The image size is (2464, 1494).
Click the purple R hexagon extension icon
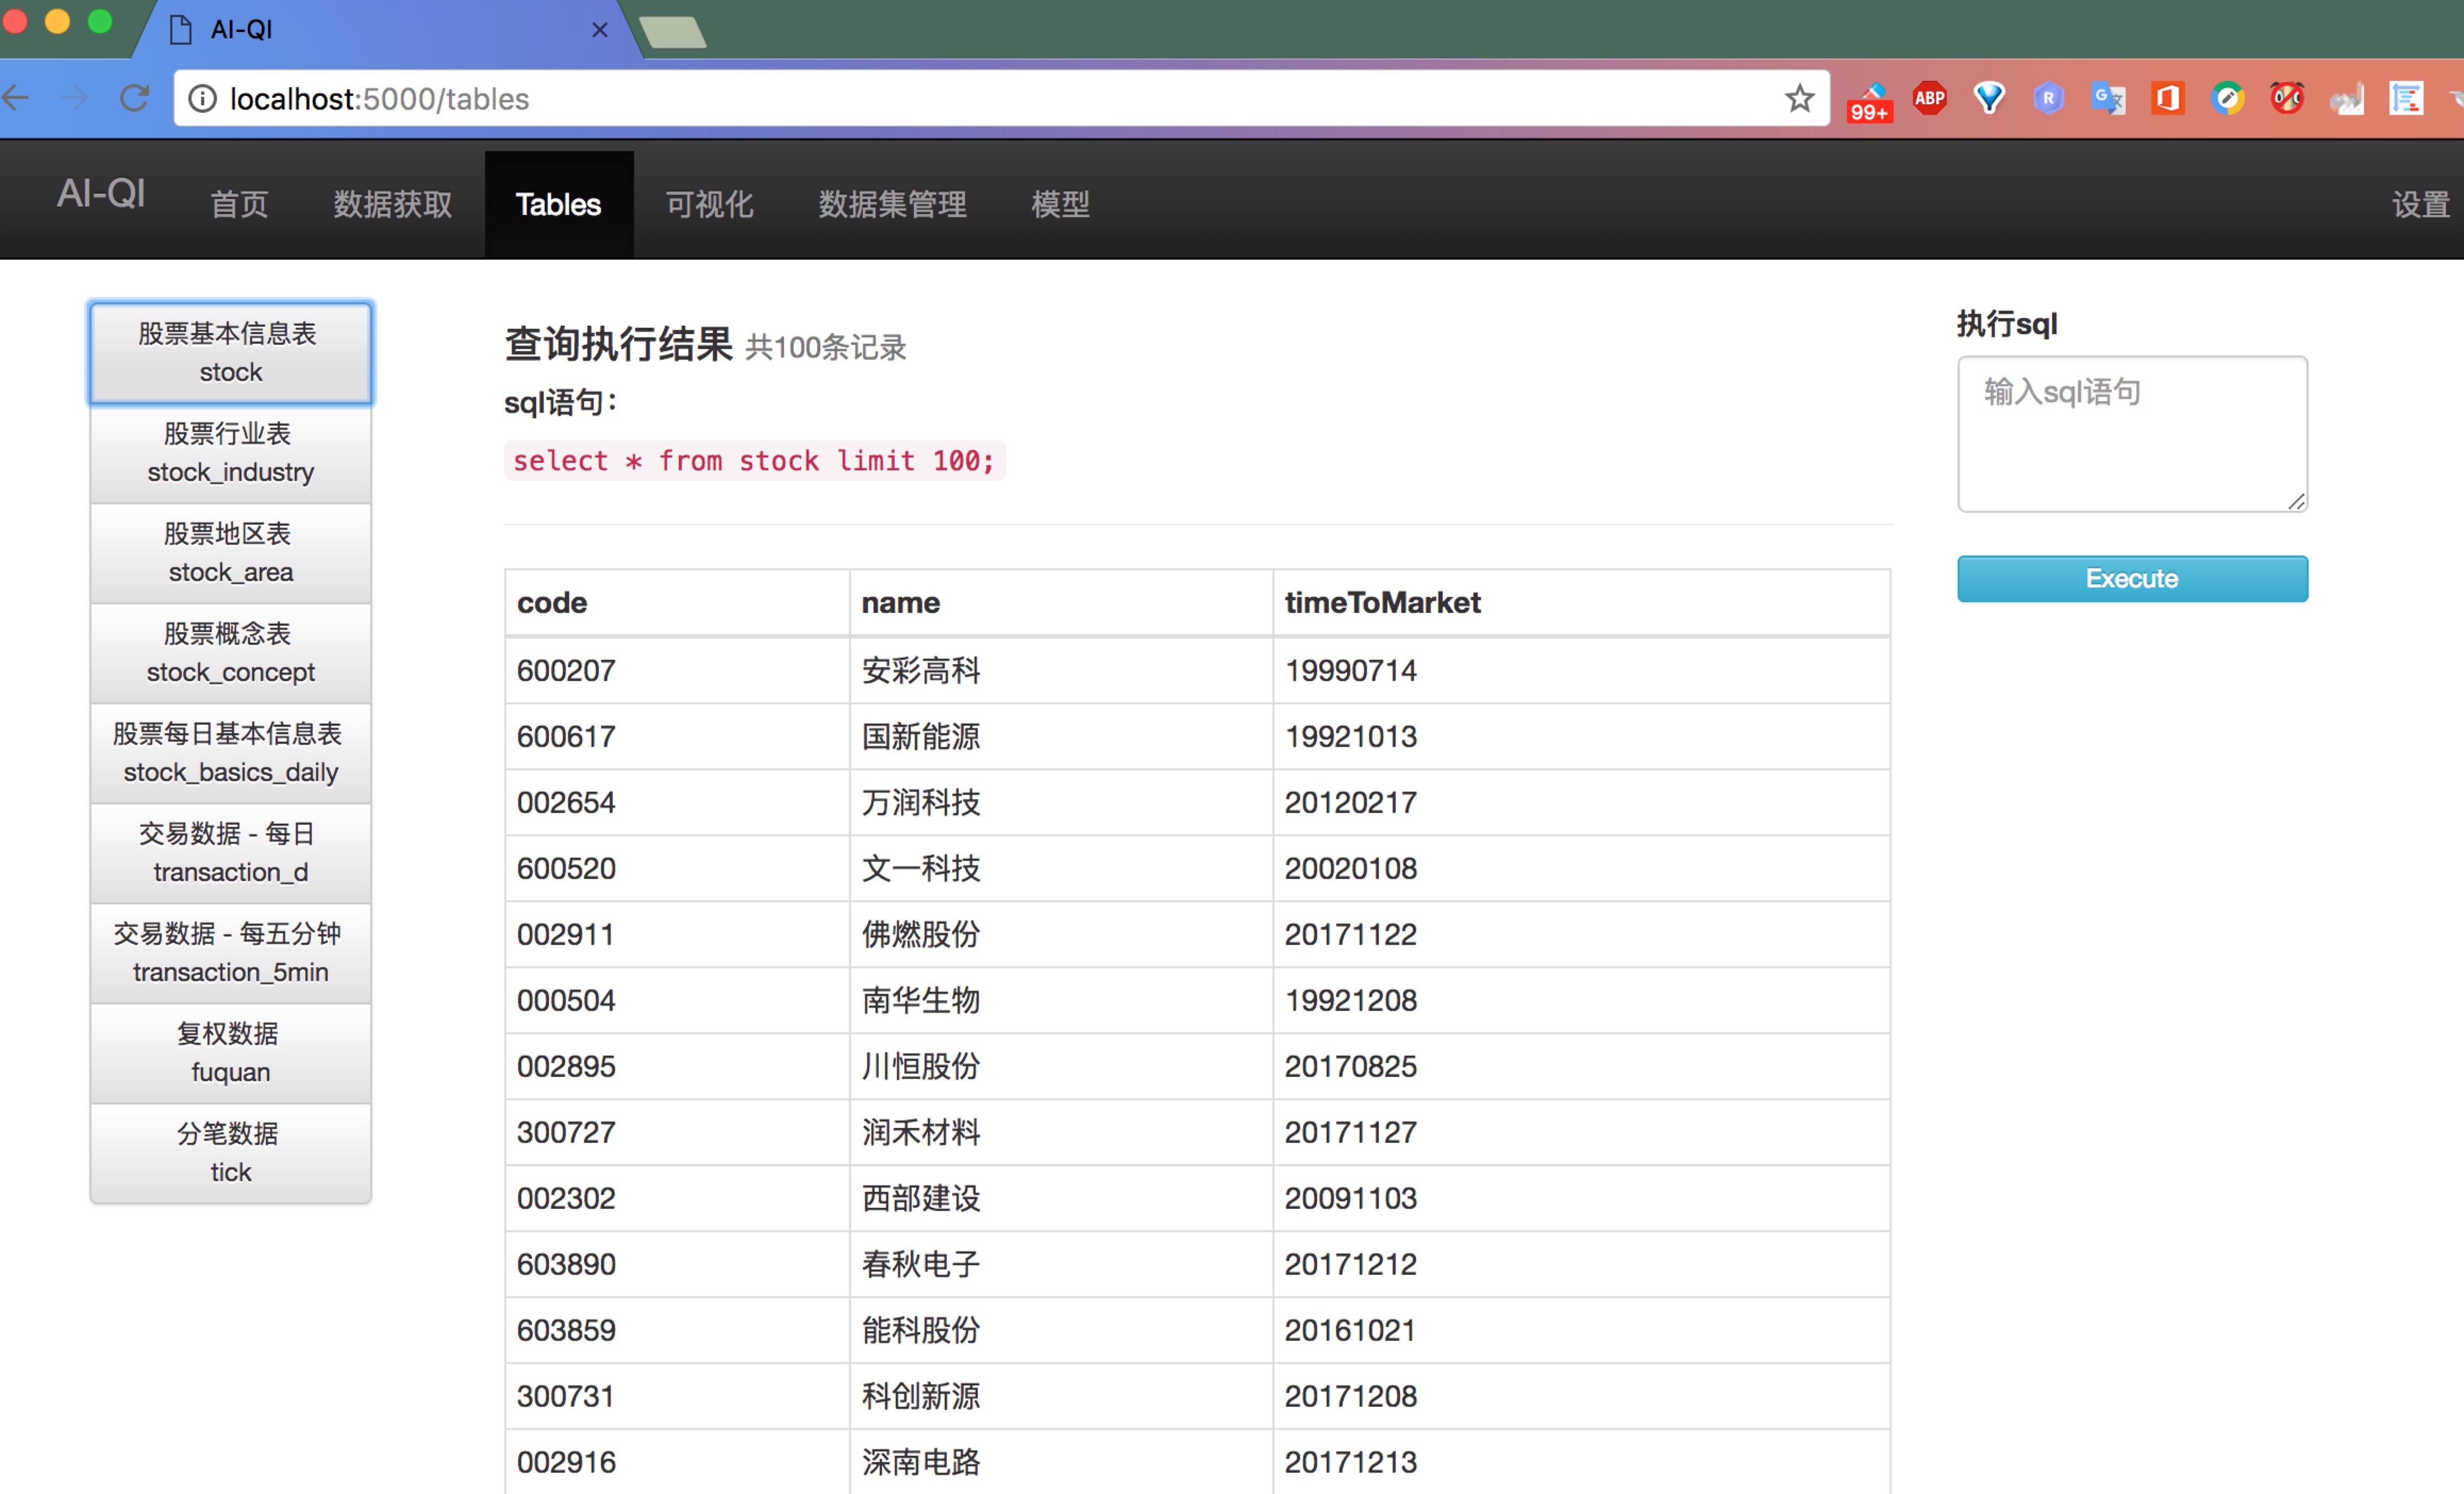point(2048,98)
